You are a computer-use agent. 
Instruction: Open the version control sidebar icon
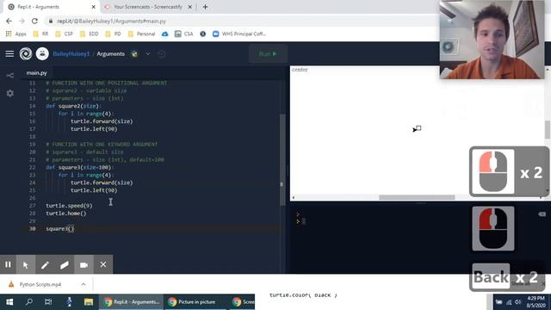[9, 76]
